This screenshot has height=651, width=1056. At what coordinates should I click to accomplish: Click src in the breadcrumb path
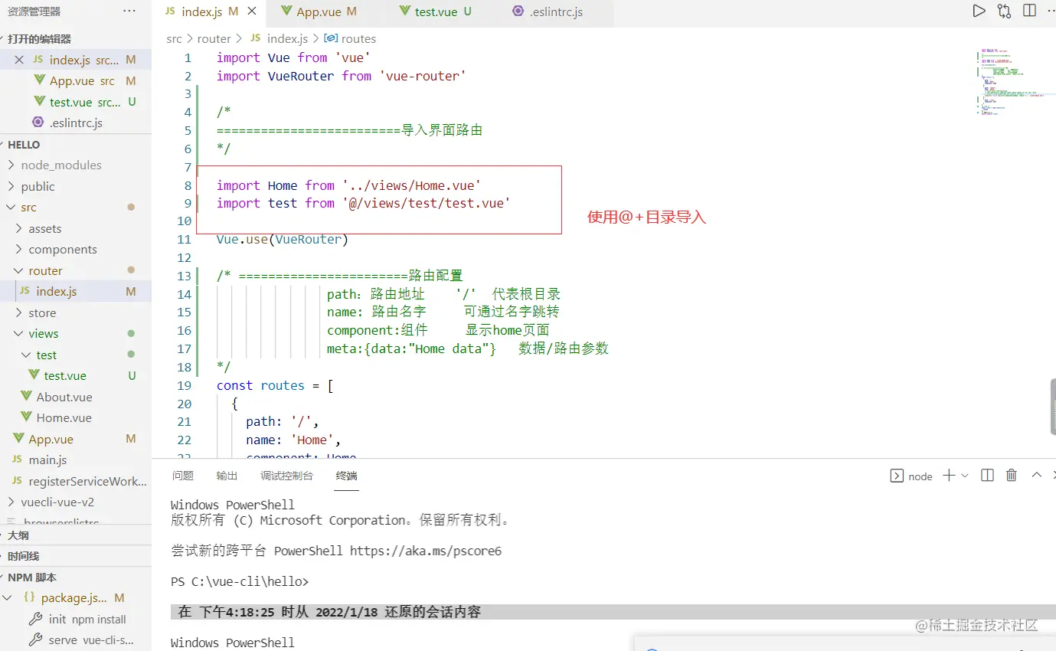click(x=175, y=38)
